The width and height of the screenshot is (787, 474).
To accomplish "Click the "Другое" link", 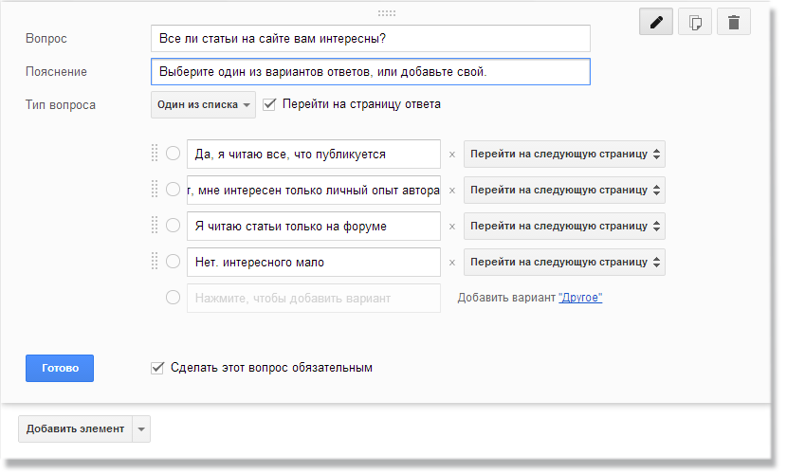I will point(580,298).
